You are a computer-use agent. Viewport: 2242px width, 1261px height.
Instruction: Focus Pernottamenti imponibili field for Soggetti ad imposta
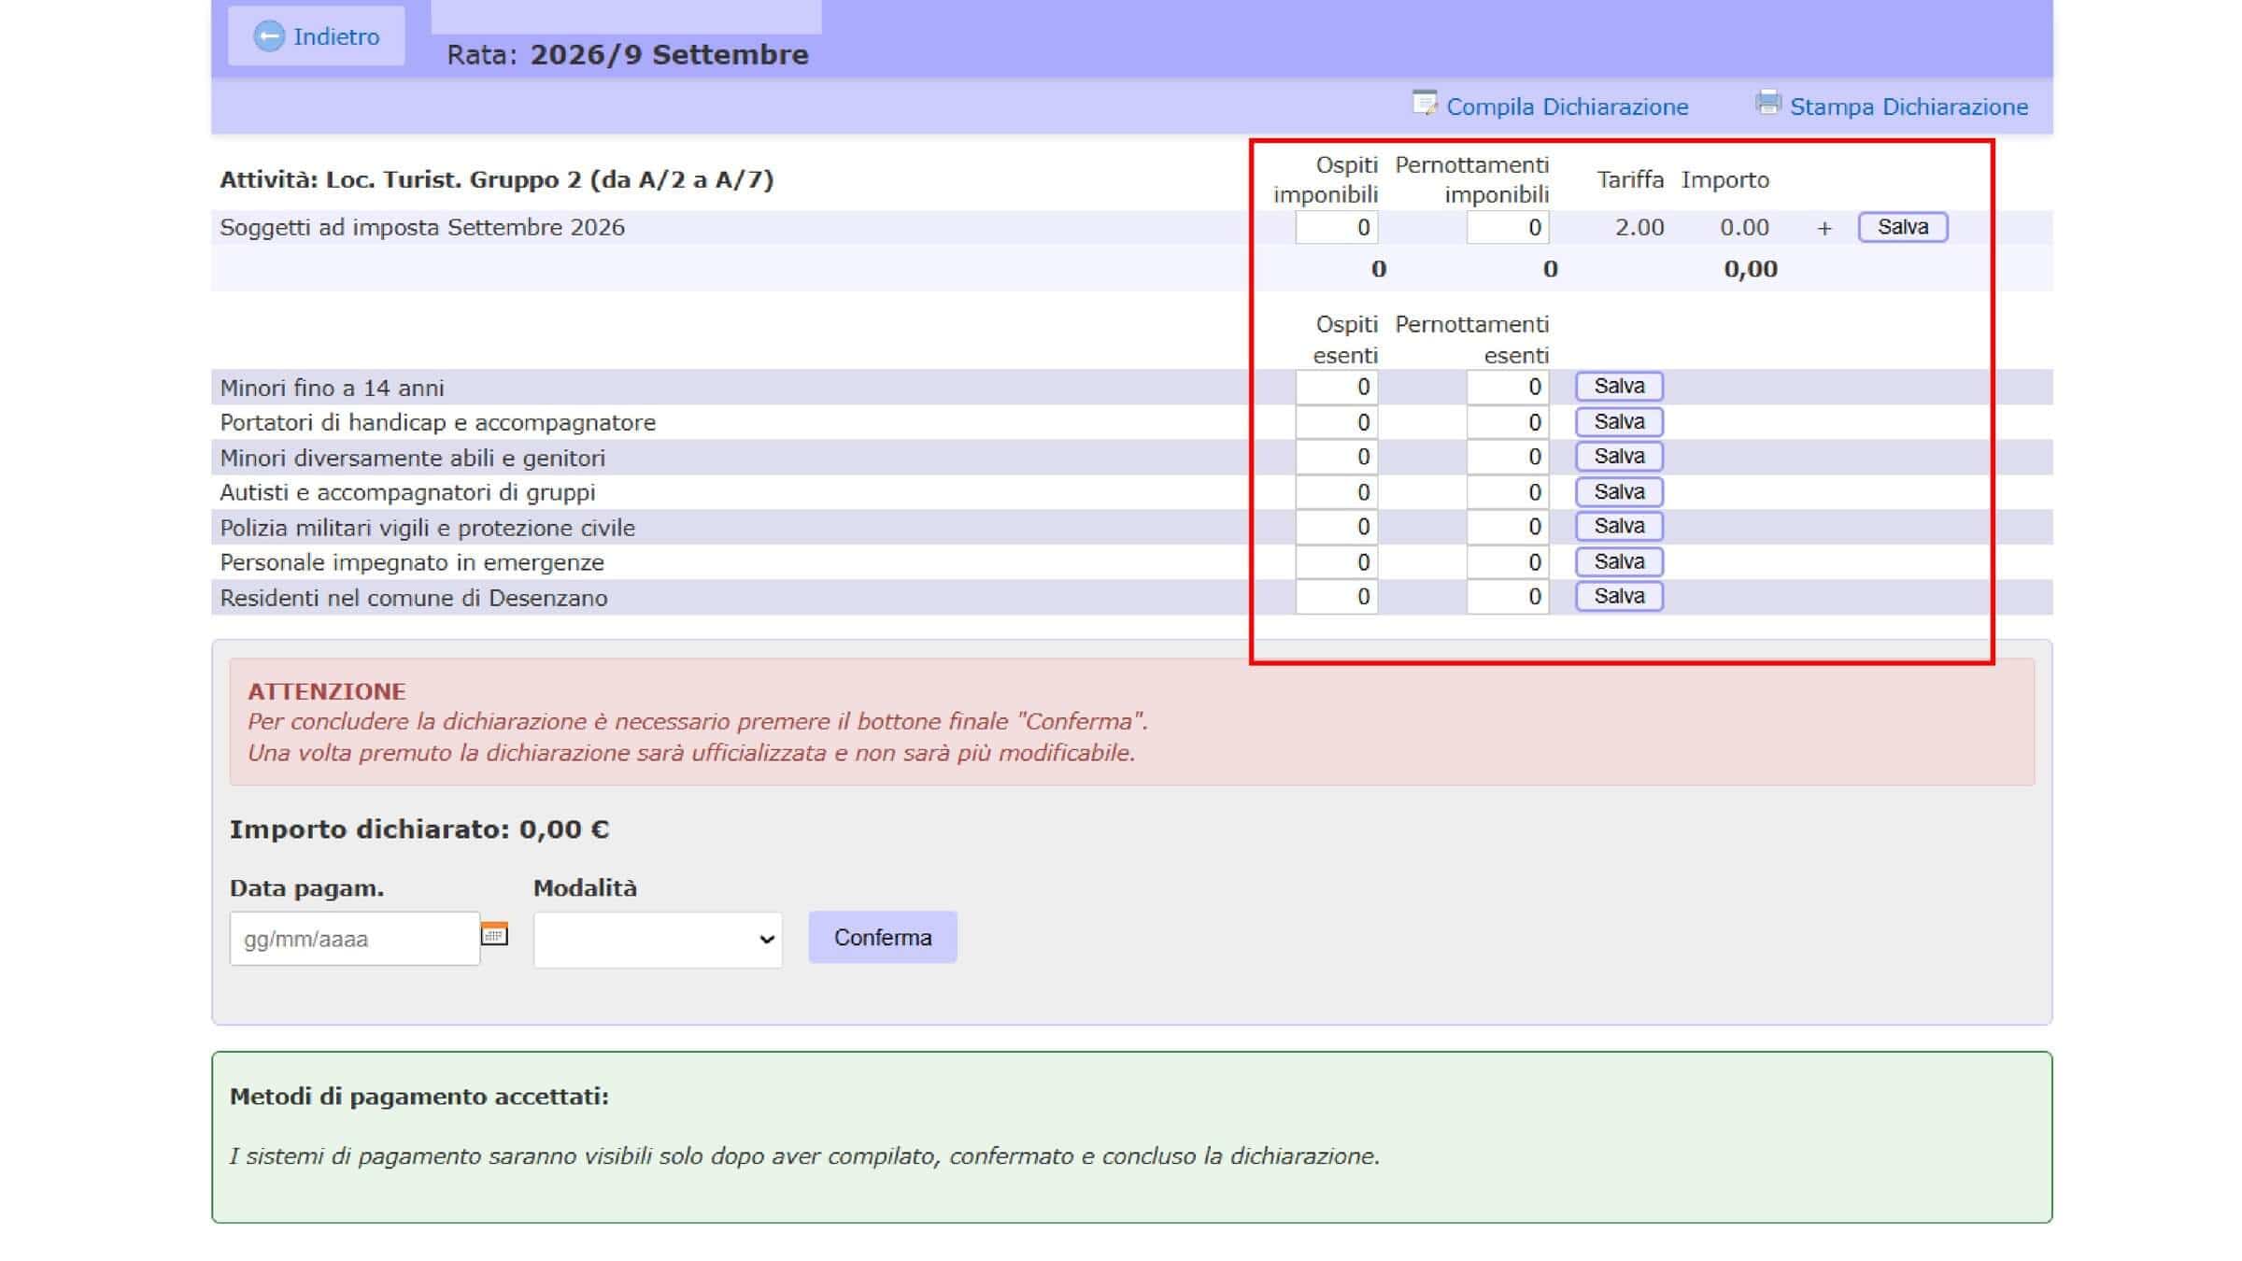click(x=1508, y=227)
